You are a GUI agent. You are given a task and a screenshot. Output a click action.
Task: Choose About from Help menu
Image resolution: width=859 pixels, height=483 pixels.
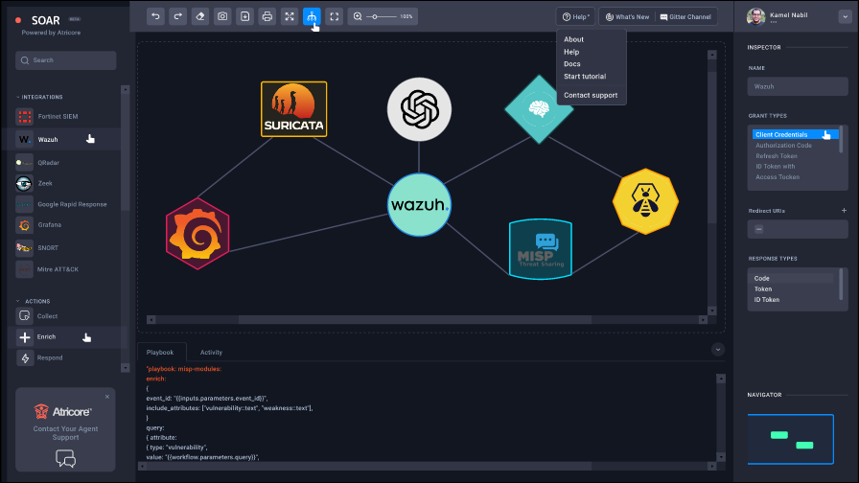[573, 39]
